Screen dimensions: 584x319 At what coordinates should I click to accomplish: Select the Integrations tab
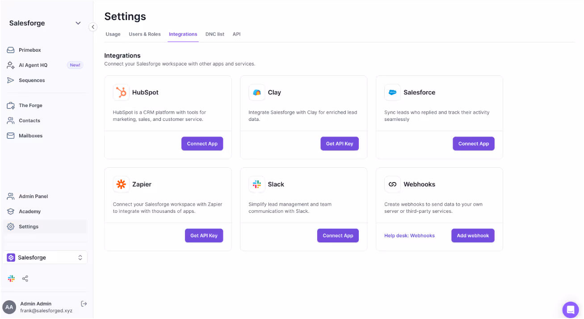(183, 34)
